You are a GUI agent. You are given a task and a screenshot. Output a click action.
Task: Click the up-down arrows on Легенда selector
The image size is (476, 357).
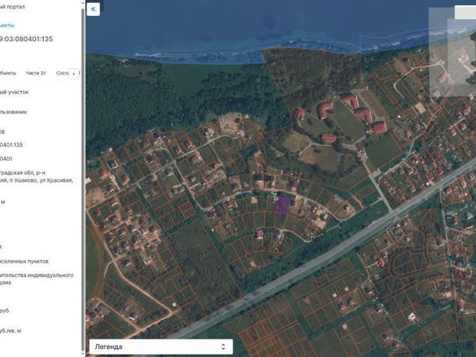[223, 346]
